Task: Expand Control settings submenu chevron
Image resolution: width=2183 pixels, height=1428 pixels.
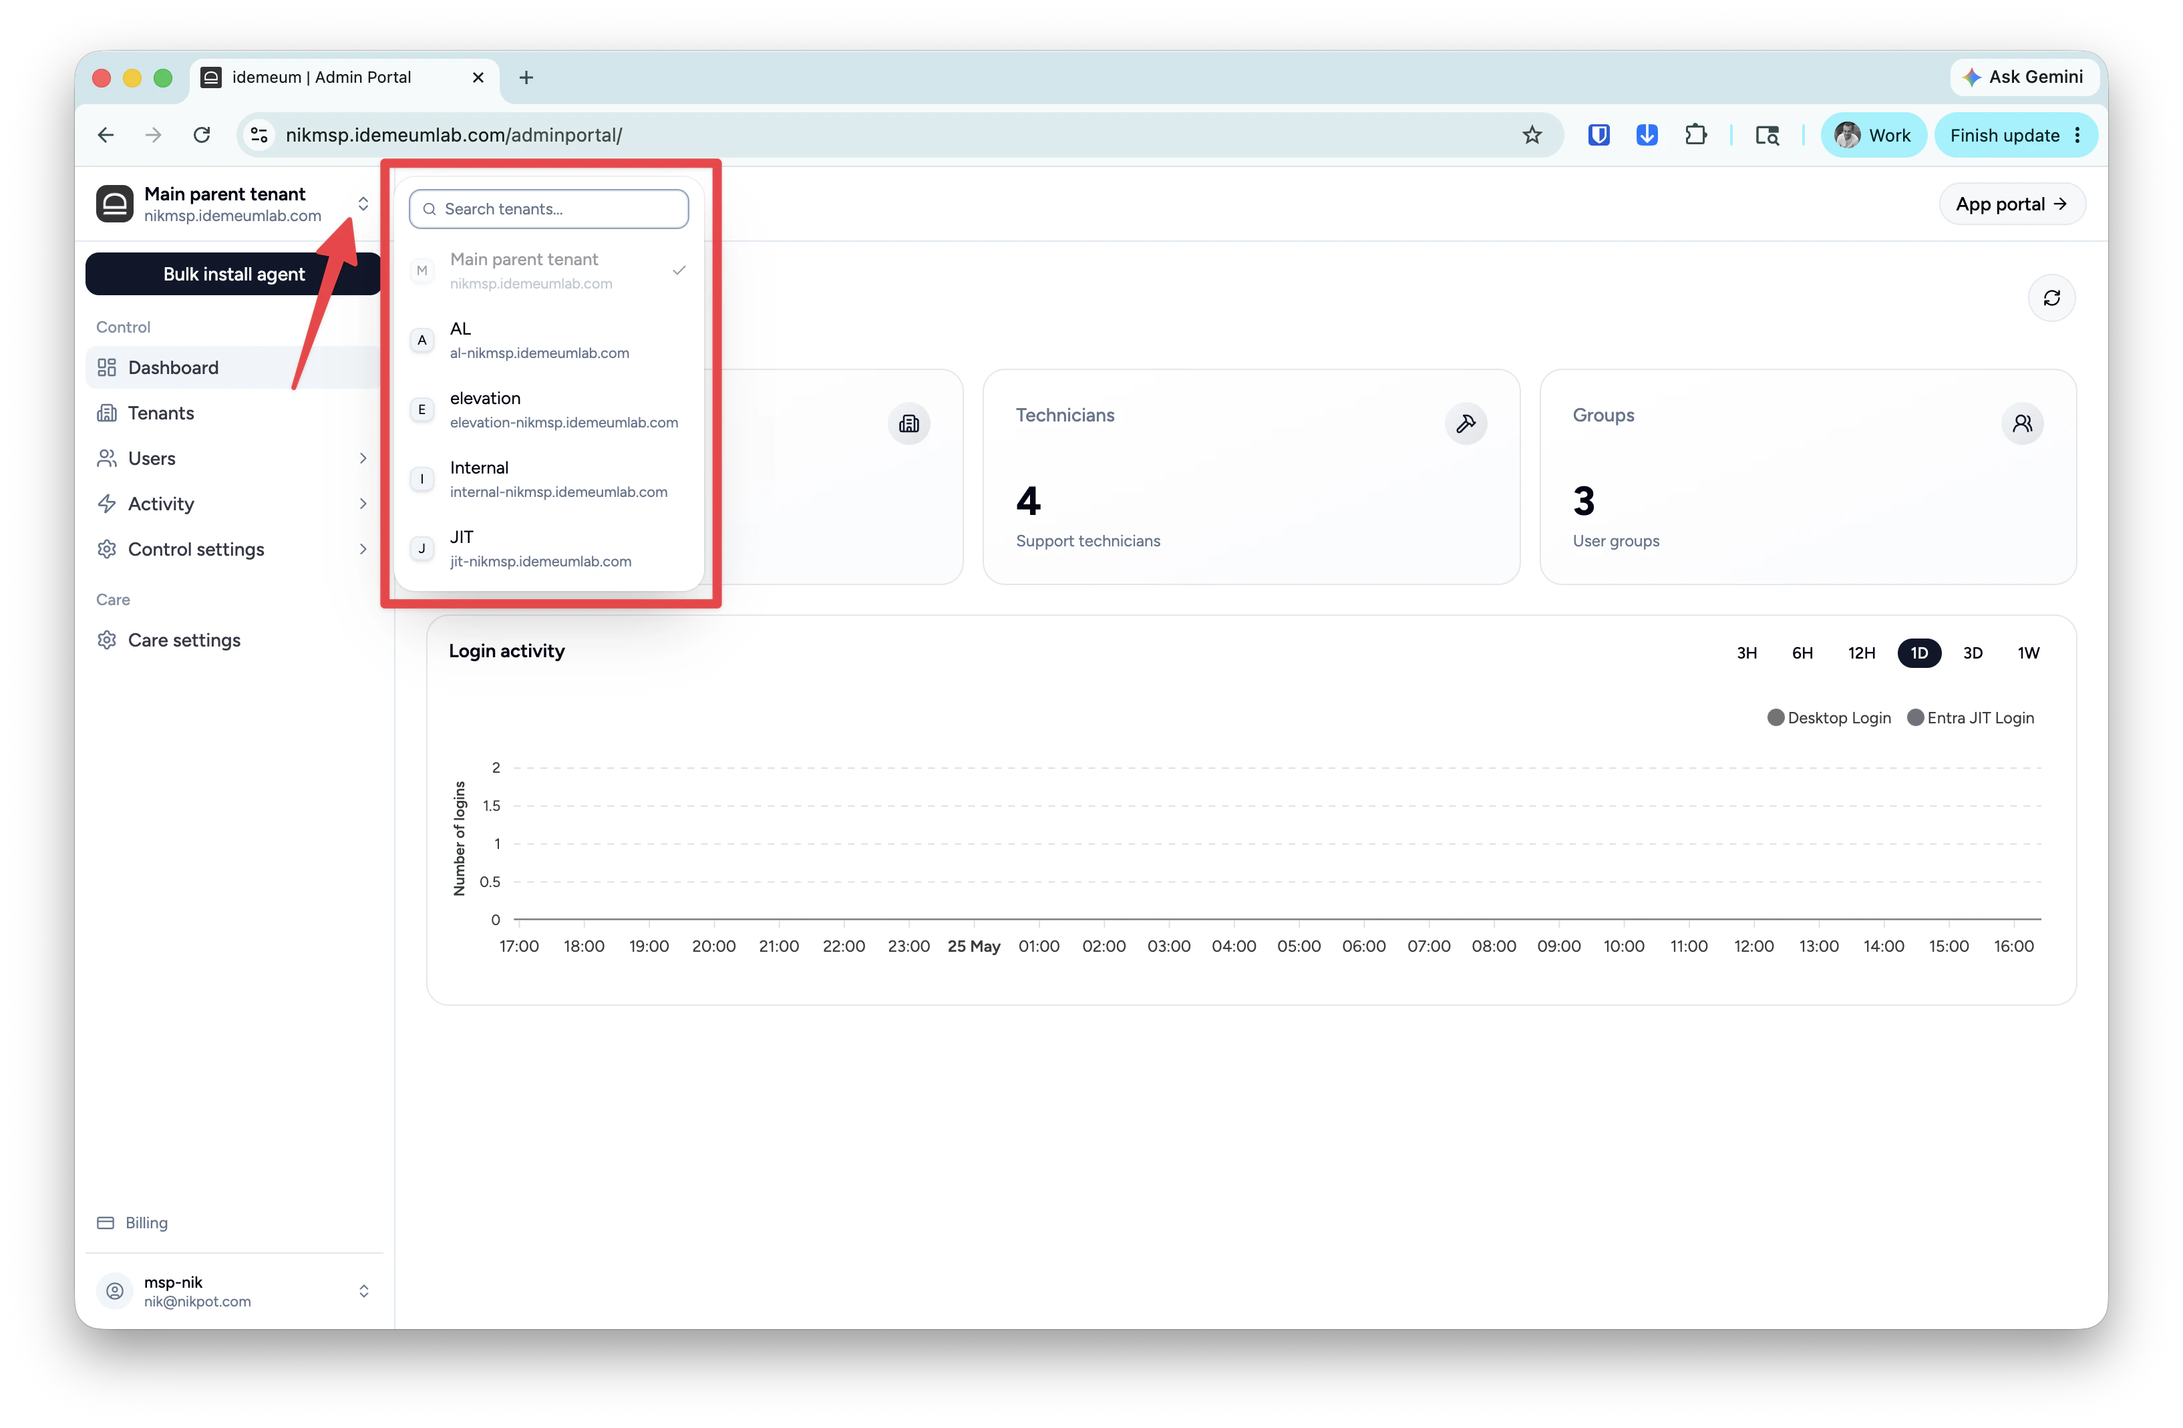Action: [x=363, y=550]
